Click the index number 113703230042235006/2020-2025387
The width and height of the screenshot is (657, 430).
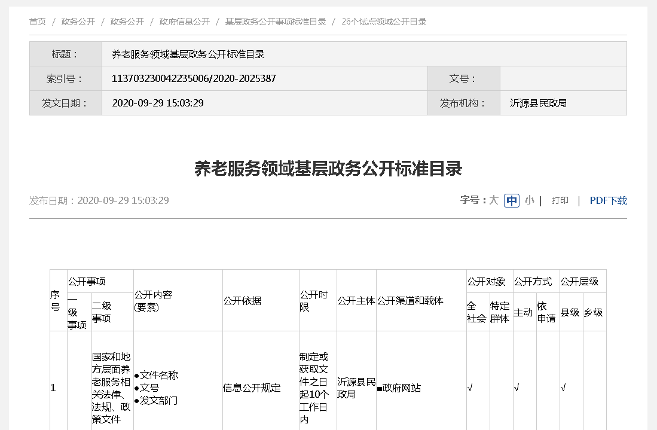coord(194,78)
